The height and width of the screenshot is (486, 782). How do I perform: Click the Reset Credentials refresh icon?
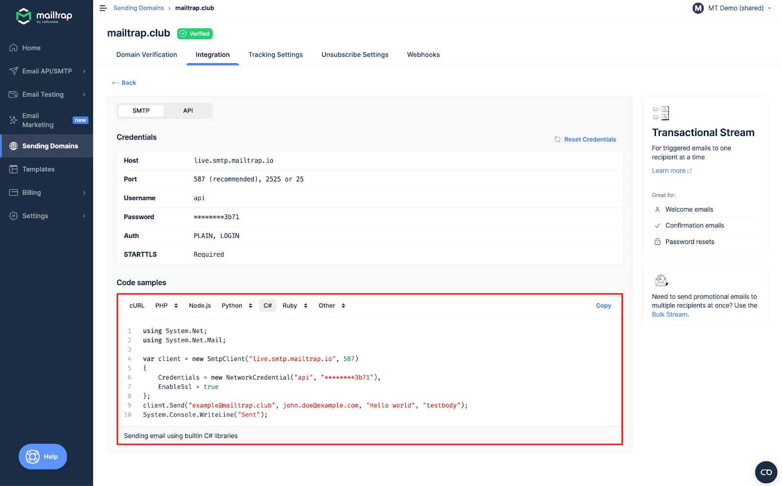click(x=557, y=139)
